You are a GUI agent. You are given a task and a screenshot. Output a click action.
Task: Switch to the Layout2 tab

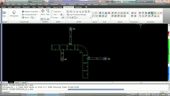click(24, 82)
